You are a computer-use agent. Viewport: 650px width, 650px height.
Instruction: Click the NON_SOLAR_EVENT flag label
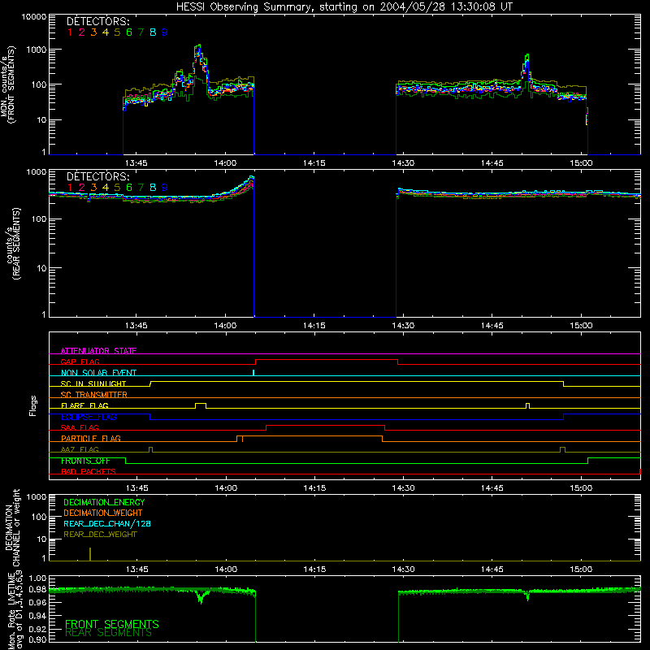tap(98, 373)
